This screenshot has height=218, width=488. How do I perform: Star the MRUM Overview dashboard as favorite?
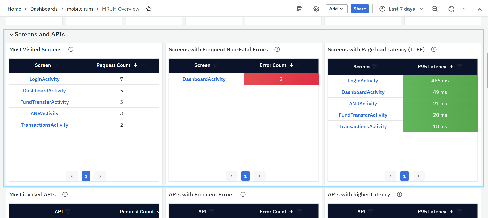coord(149,9)
